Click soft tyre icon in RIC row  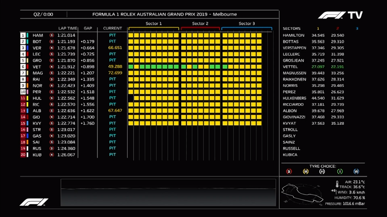pos(52,105)
